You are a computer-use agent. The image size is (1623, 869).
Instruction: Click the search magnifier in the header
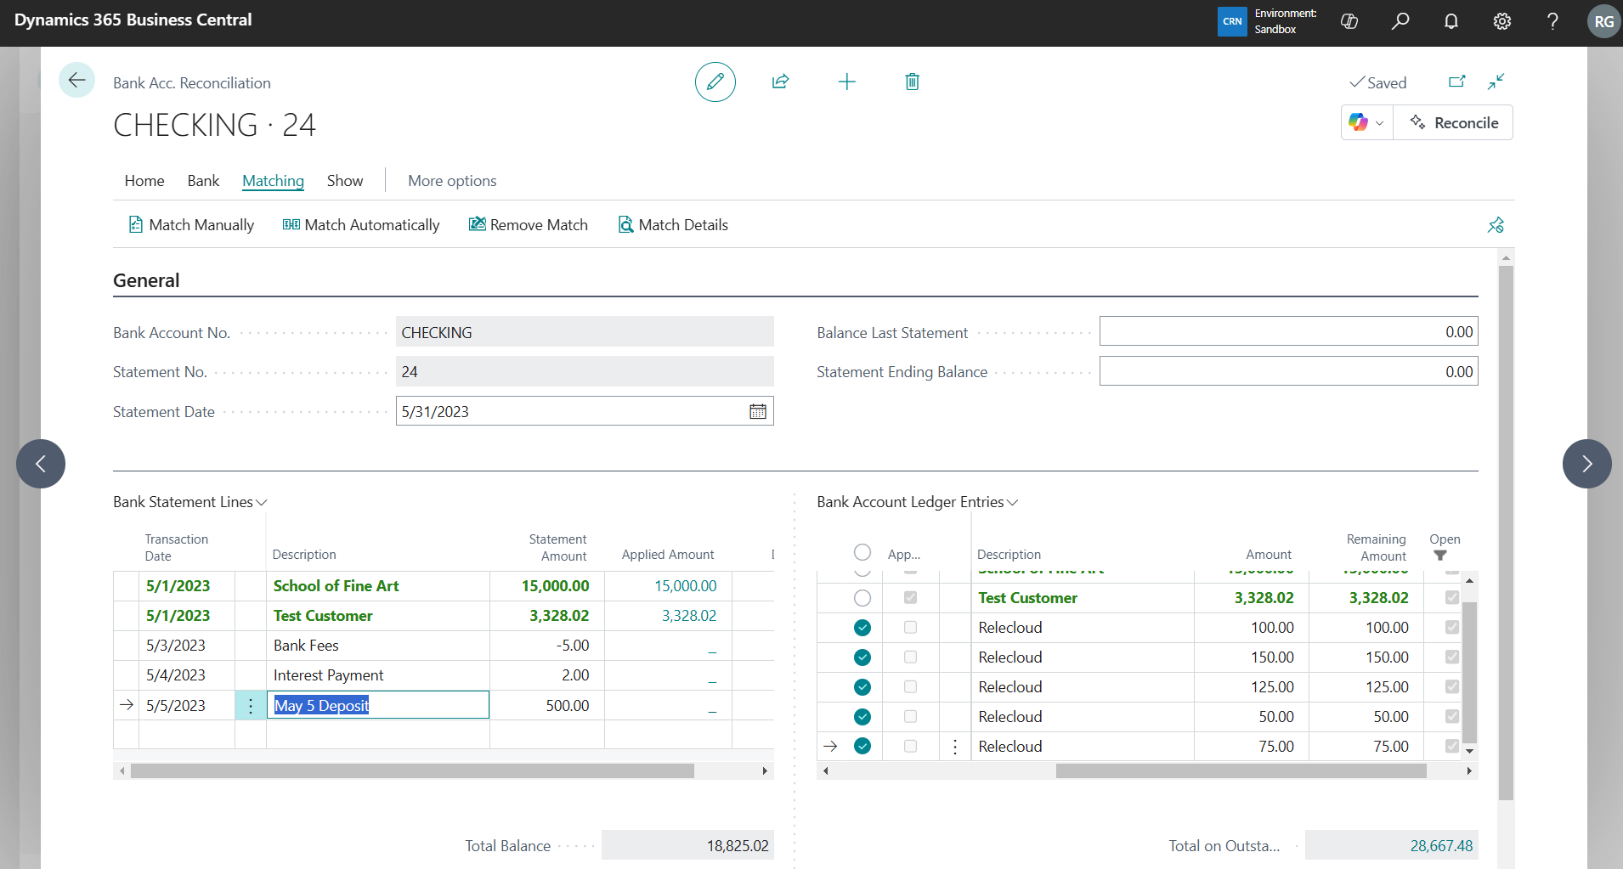pos(1400,21)
